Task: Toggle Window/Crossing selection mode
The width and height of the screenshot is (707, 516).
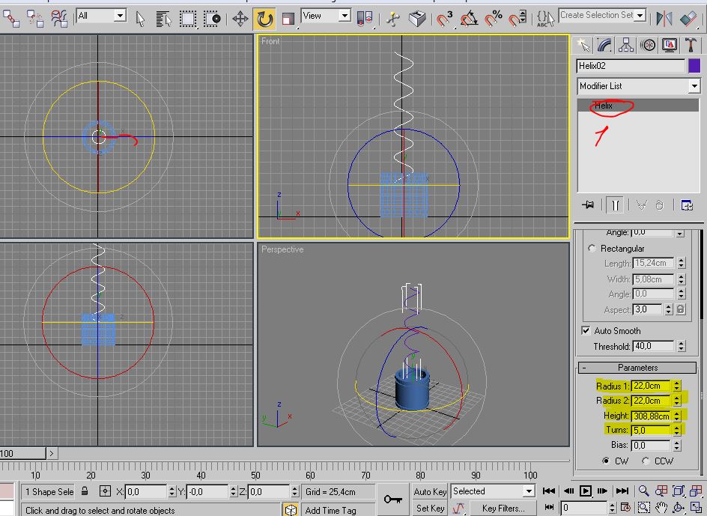Action: (211, 19)
